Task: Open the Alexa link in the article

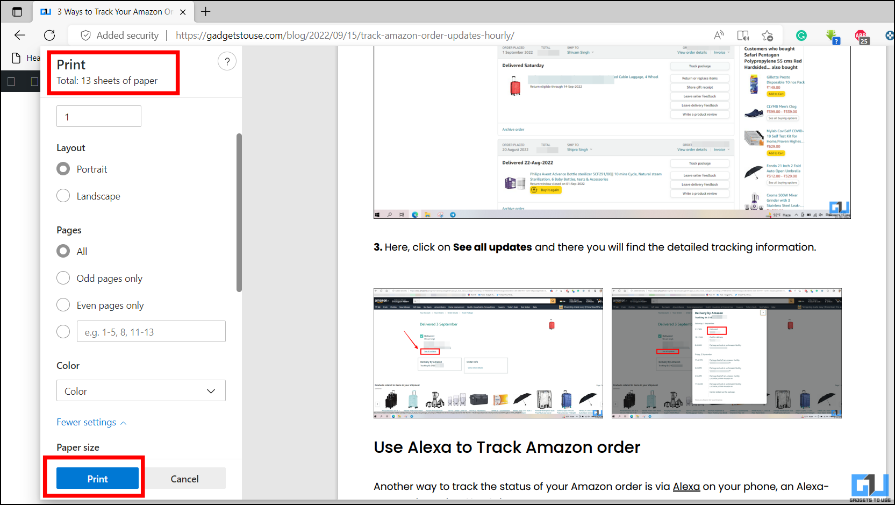Action: (686, 486)
